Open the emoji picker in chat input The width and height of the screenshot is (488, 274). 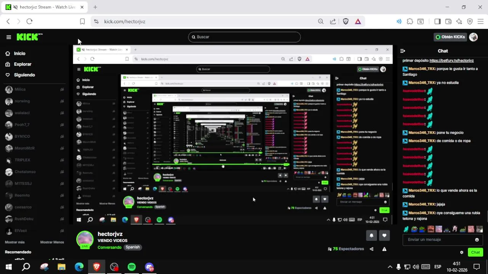point(477,240)
